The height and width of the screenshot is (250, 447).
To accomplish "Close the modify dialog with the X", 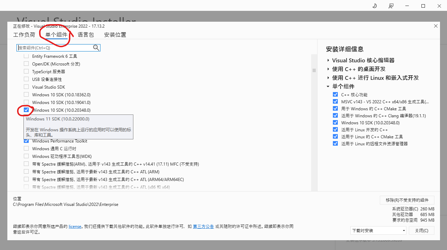I will 436,26.
